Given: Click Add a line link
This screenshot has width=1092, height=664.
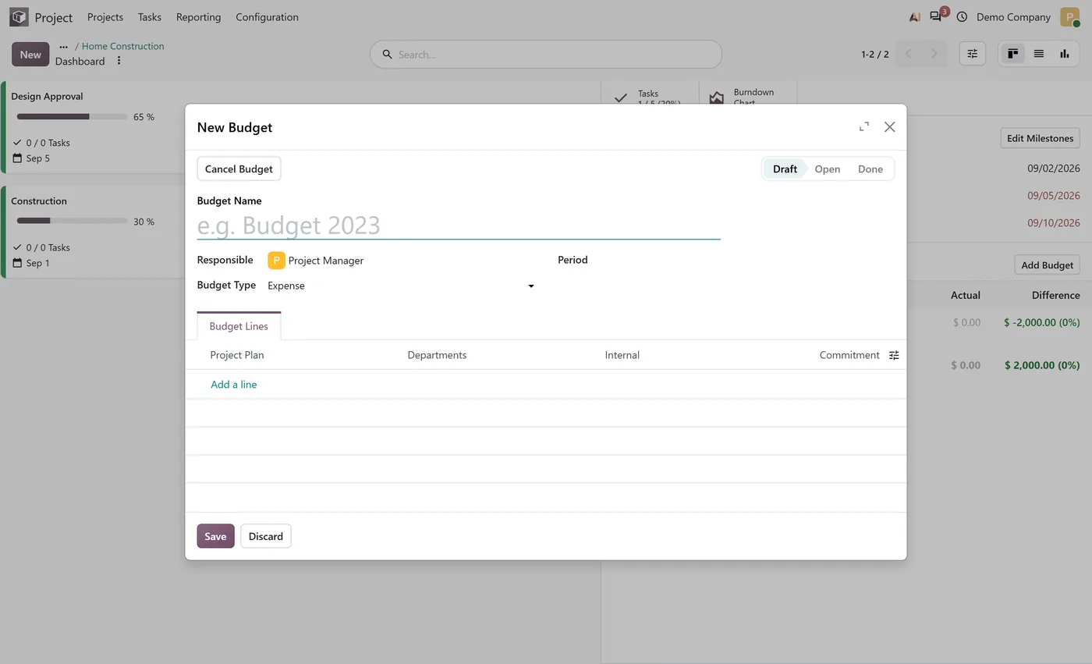Looking at the screenshot, I should [x=233, y=384].
